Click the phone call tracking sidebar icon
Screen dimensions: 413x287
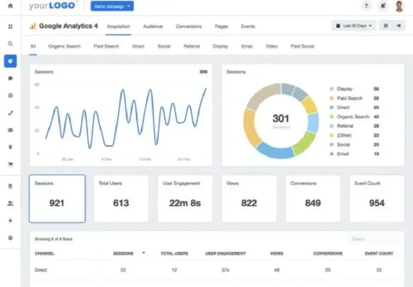pyautogui.click(x=10, y=113)
